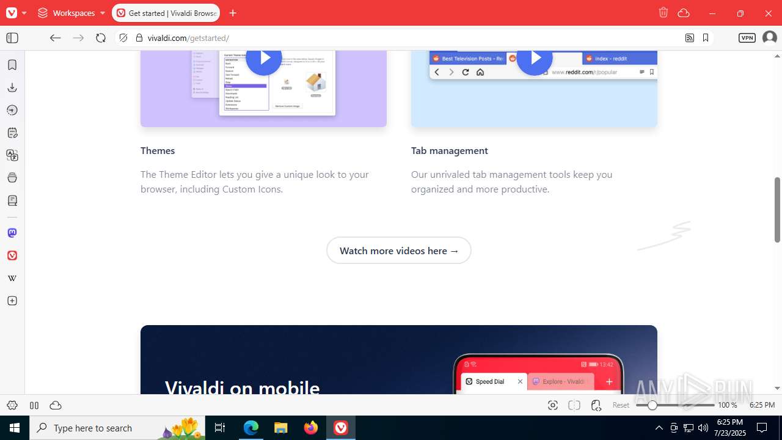Open the Vivaldi main menu button
Screen dimensions: 782x440
12,13
